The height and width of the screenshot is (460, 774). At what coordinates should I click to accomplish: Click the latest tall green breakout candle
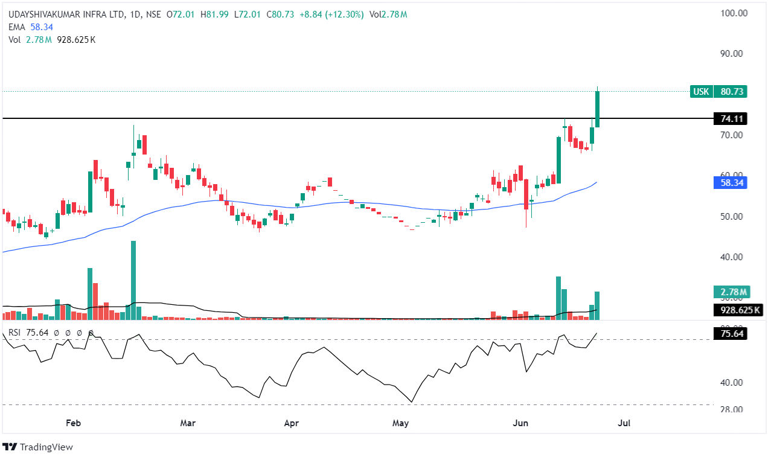597,109
